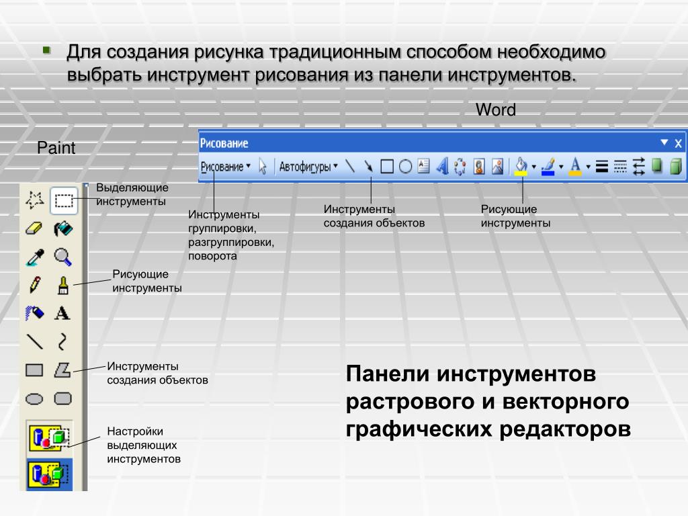Close the Рисование toolbar with X
688x516 pixels.
(679, 144)
